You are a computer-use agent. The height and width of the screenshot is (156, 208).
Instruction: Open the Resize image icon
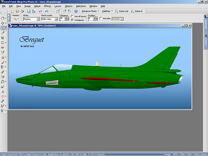click(58, 11)
